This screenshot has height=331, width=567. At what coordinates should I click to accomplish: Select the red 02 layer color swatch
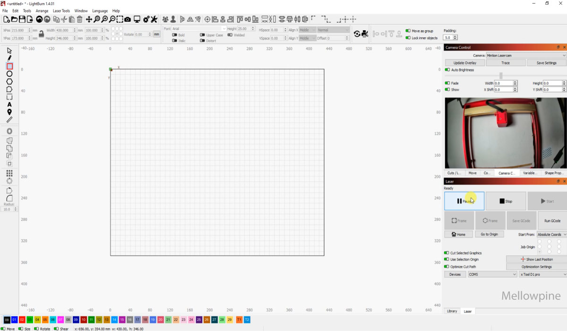(x=22, y=320)
